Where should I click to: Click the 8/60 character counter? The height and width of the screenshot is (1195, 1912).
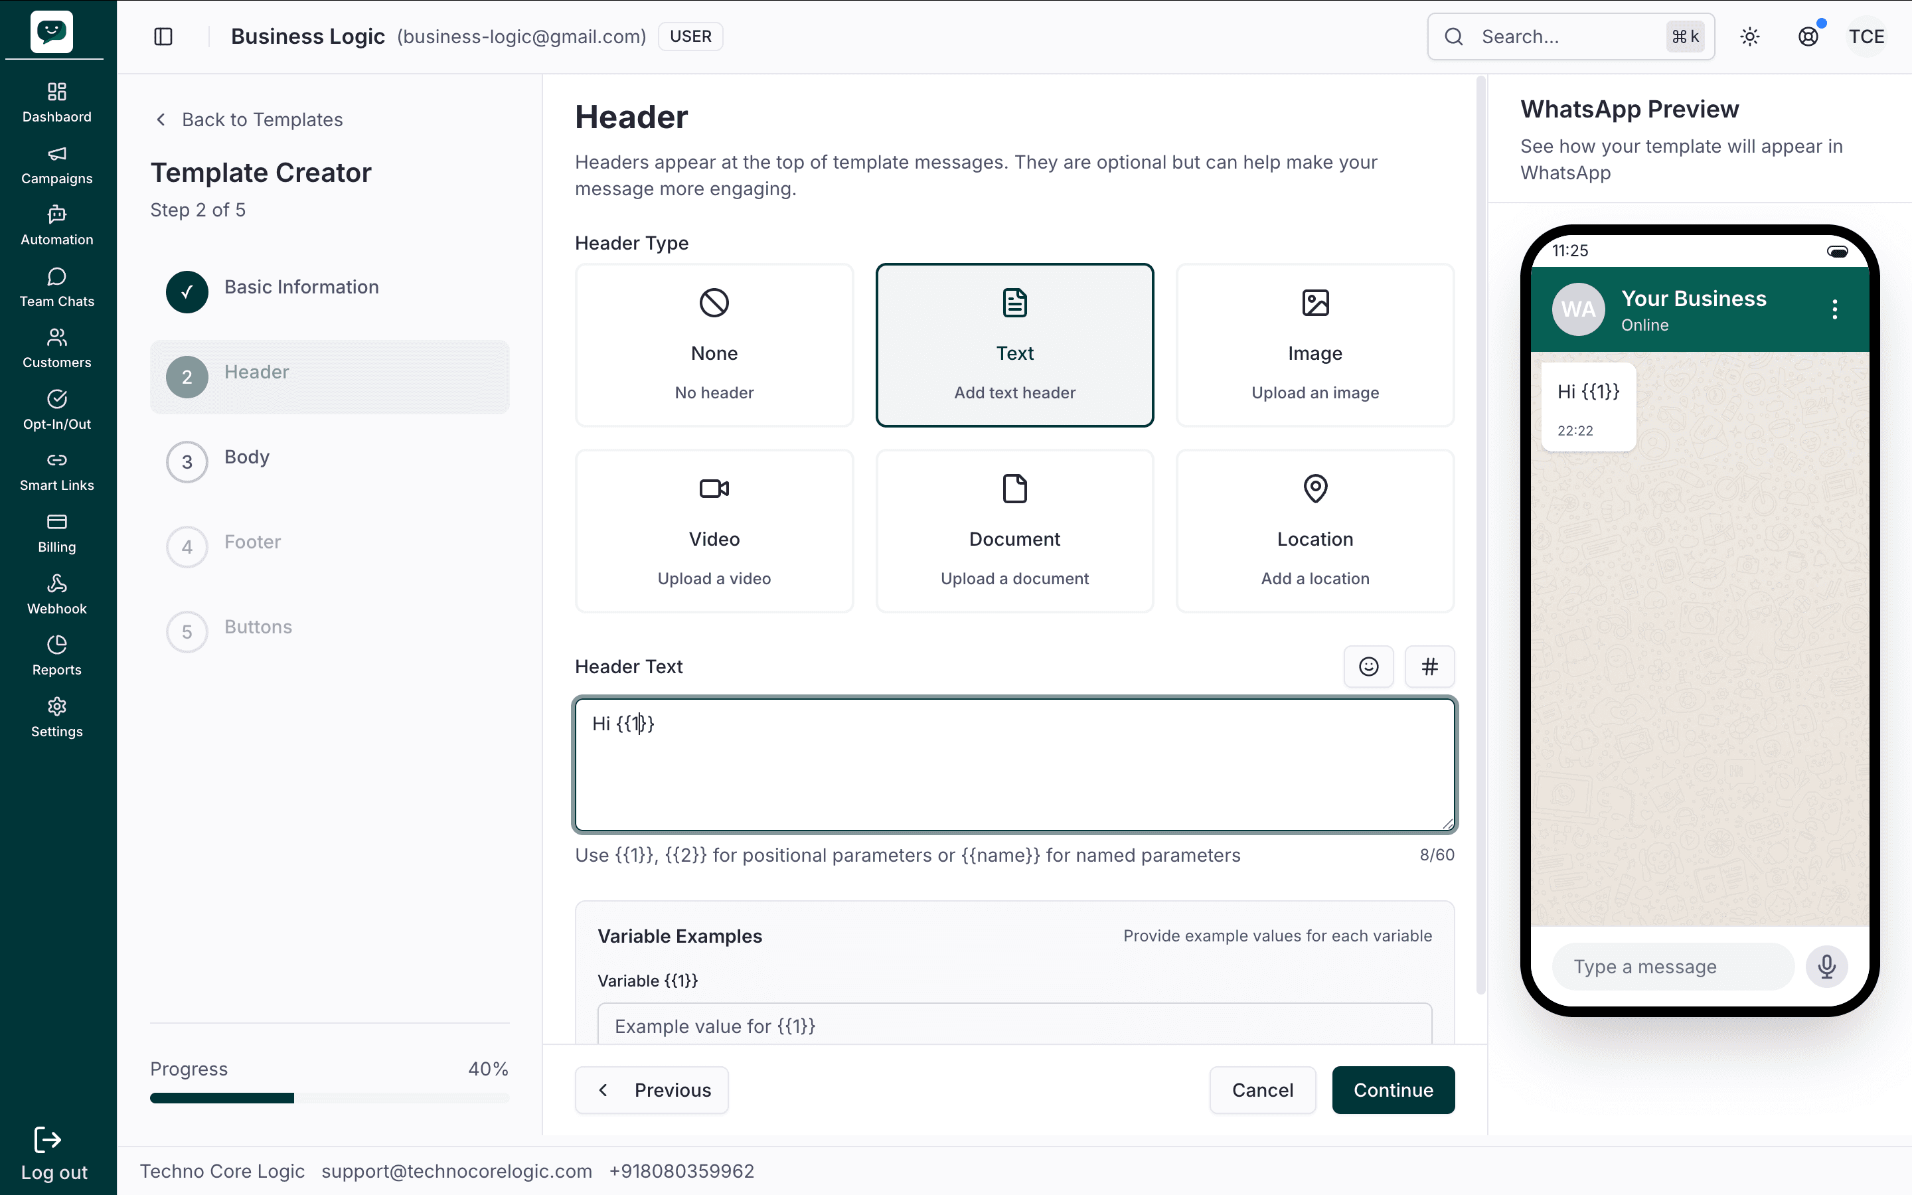point(1437,854)
